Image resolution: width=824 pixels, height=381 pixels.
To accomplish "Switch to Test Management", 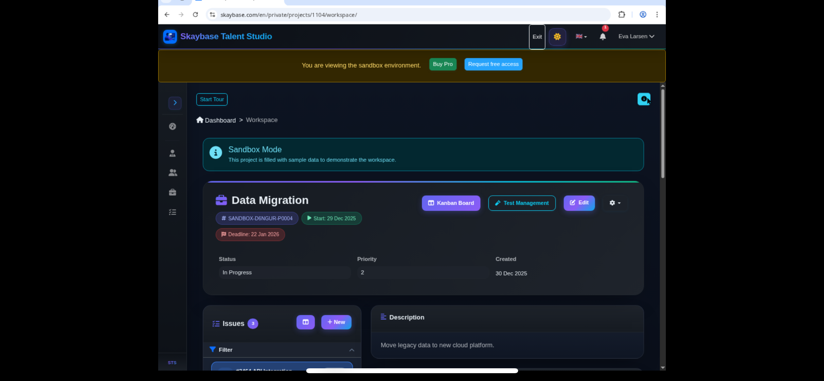I will pyautogui.click(x=522, y=203).
